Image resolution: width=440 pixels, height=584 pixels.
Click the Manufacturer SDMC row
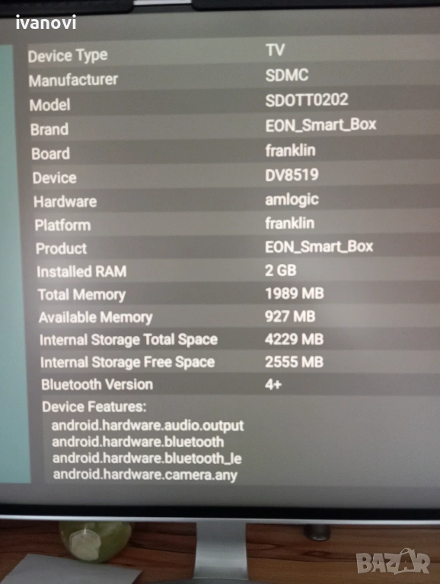point(234,78)
